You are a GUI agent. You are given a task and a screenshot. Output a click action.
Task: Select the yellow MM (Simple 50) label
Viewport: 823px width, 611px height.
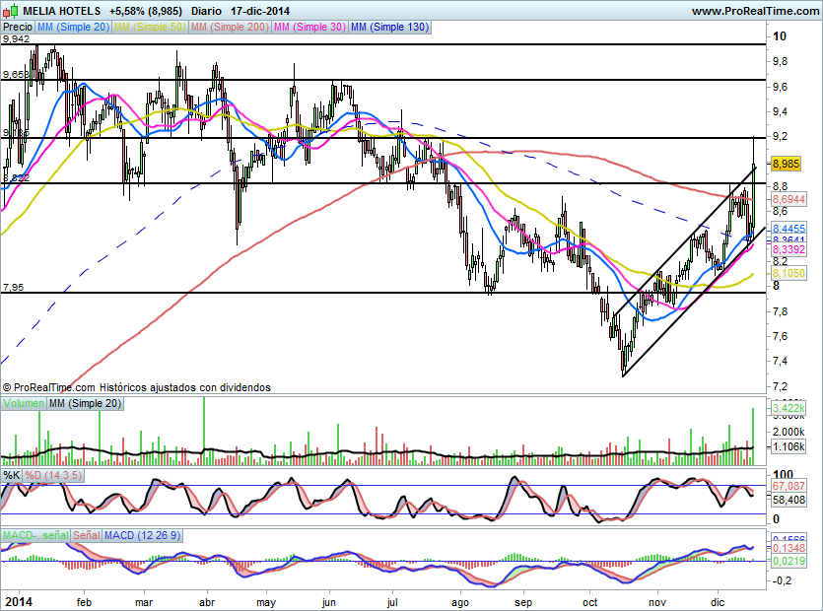tap(150, 27)
